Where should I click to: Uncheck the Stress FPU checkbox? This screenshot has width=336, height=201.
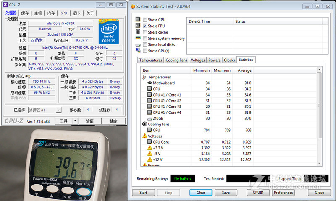click(x=145, y=26)
